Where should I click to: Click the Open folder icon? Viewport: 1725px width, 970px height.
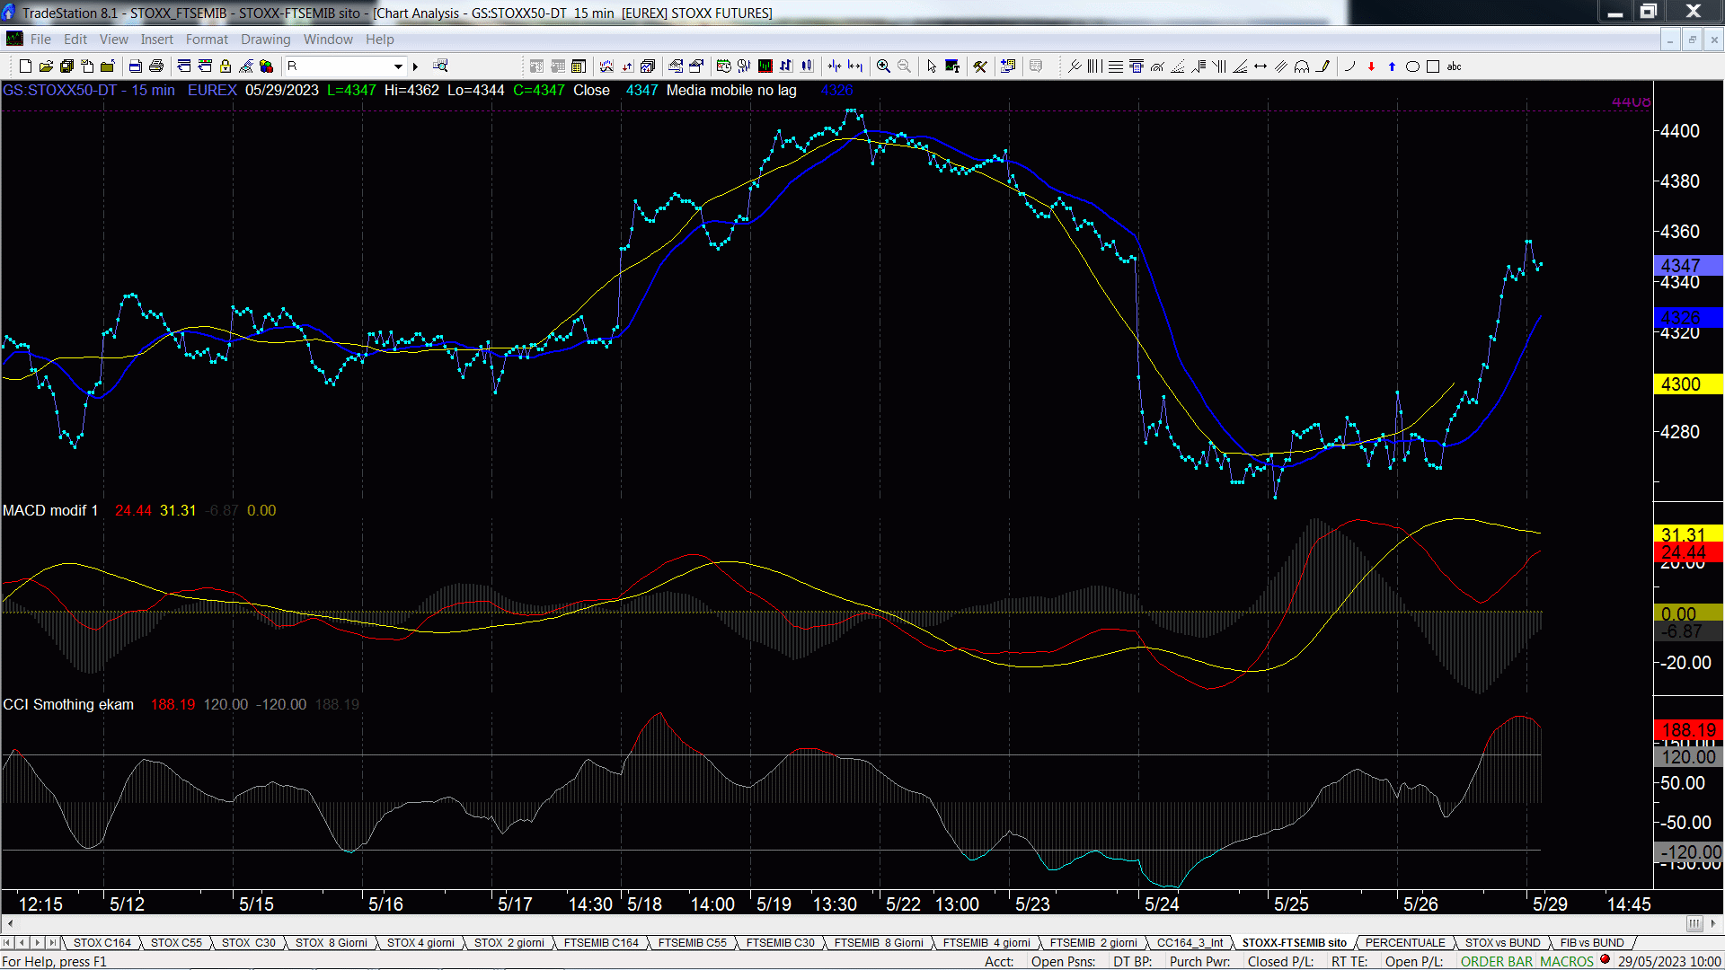46,66
